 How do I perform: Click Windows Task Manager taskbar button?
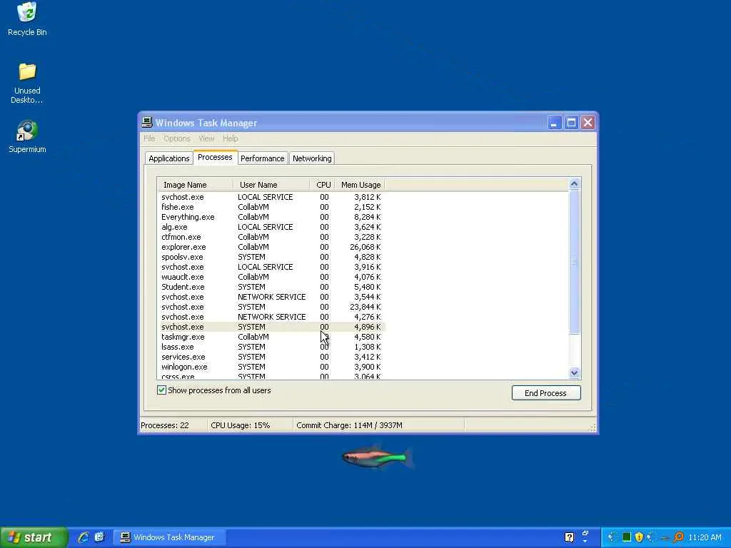(170, 537)
